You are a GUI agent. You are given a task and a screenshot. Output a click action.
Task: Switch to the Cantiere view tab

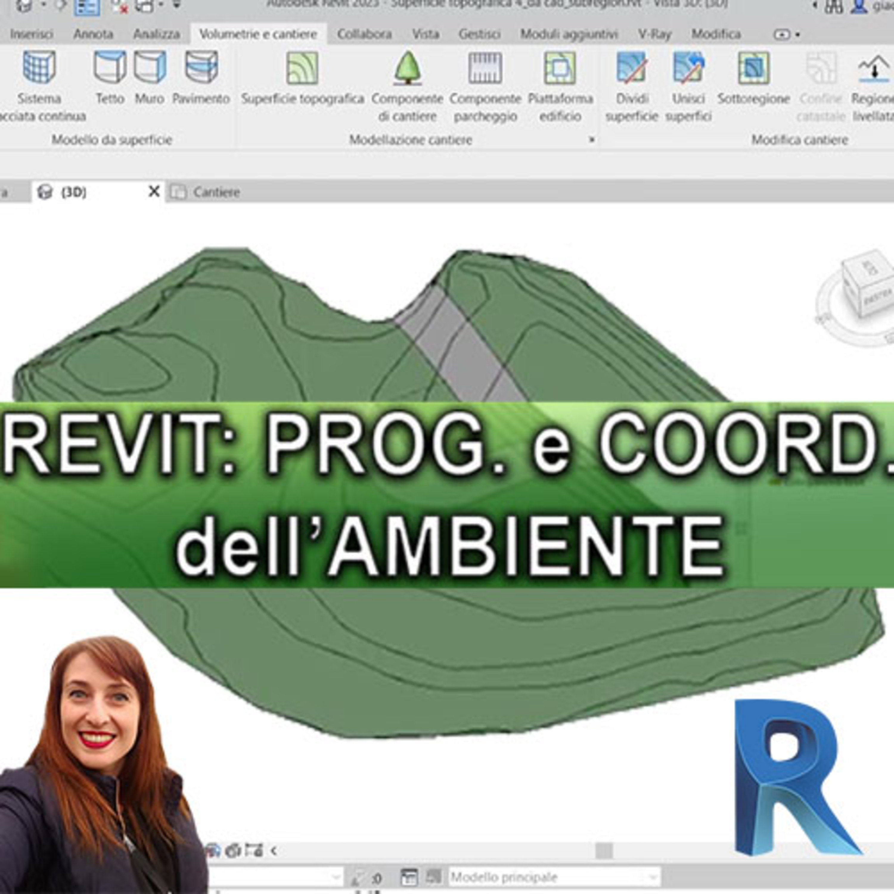pyautogui.click(x=205, y=192)
